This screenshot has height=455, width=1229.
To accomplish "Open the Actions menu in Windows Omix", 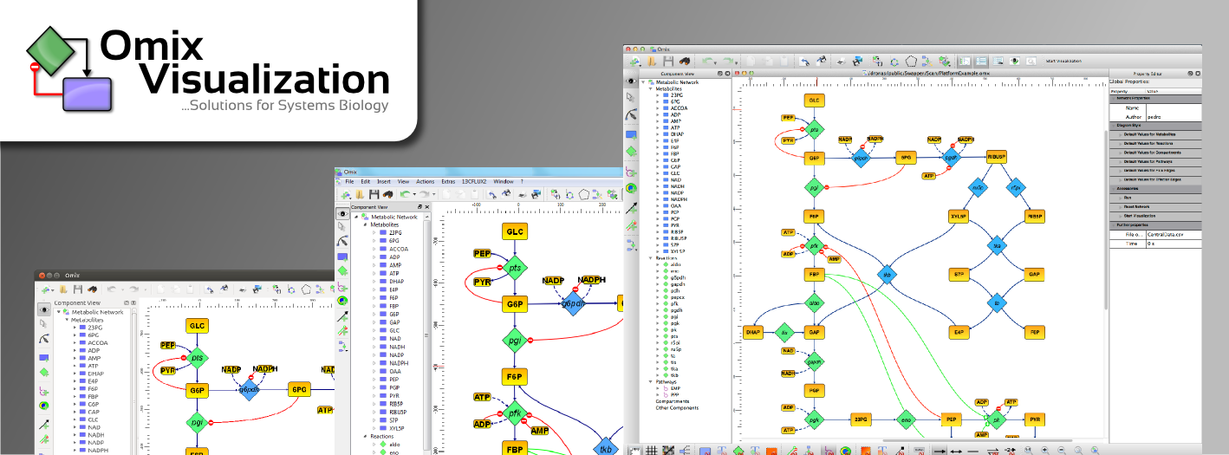I will coord(425,181).
